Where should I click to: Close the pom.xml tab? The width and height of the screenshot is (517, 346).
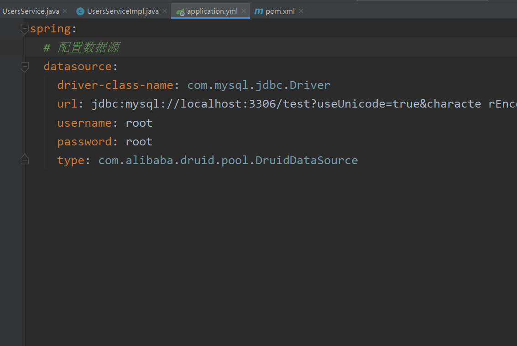(301, 11)
